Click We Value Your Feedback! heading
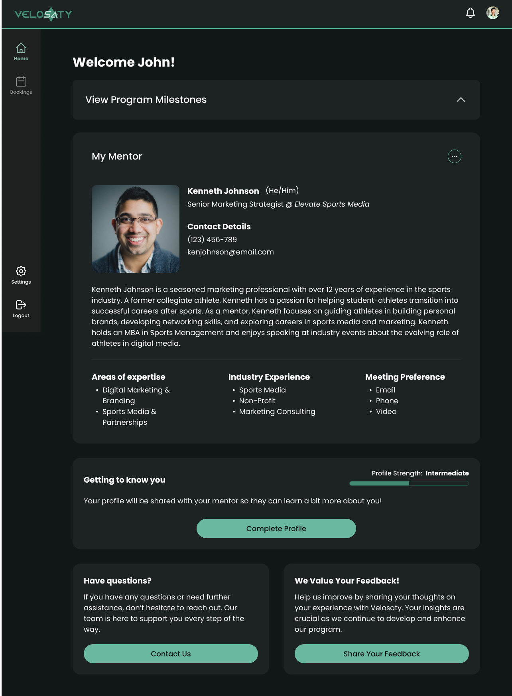512x696 pixels. [347, 581]
